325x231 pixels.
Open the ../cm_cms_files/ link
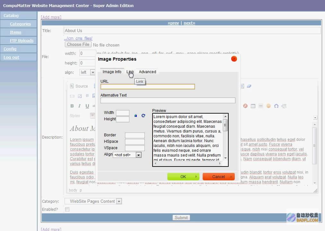78,38
